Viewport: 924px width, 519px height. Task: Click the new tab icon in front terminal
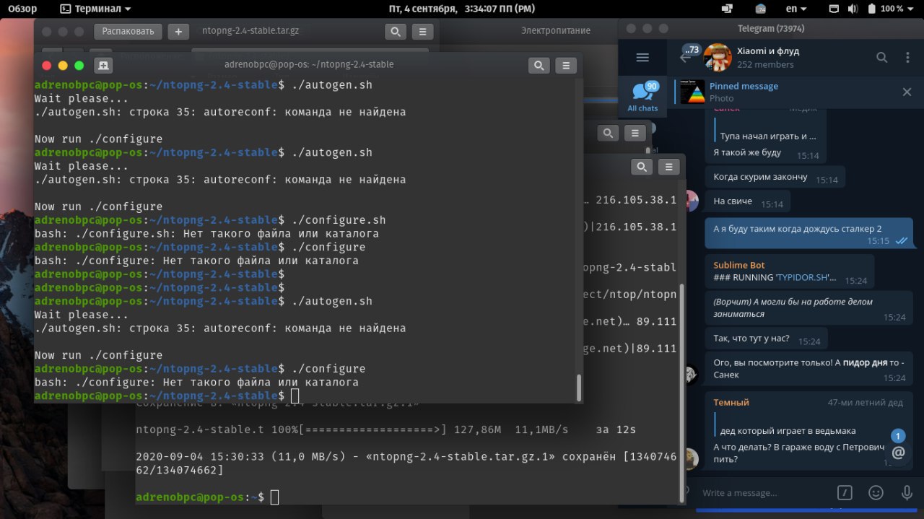[x=103, y=66]
